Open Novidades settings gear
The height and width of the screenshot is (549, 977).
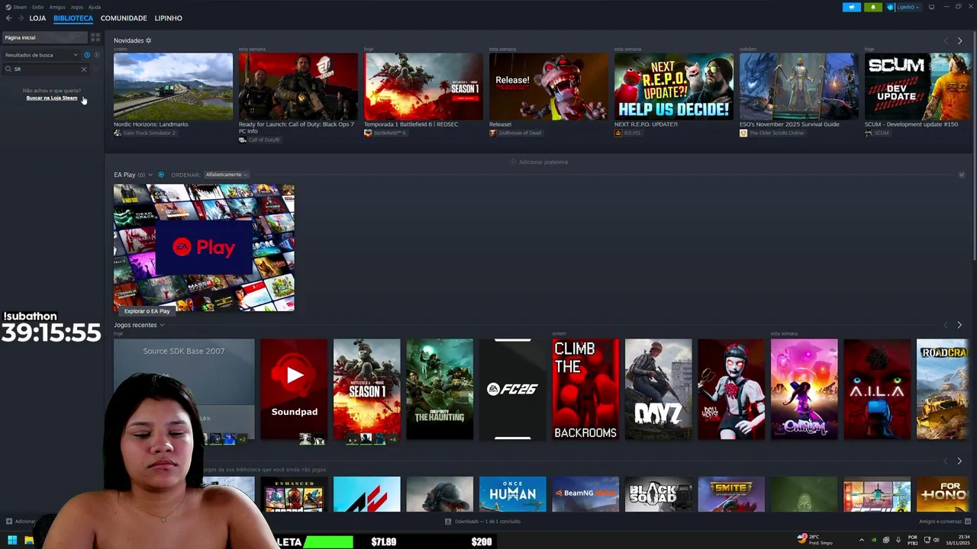(x=149, y=40)
